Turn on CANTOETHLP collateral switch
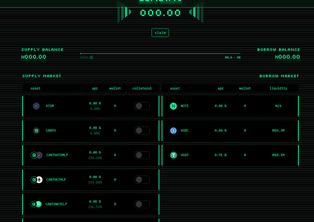The image size is (314, 222). pyautogui.click(x=142, y=180)
